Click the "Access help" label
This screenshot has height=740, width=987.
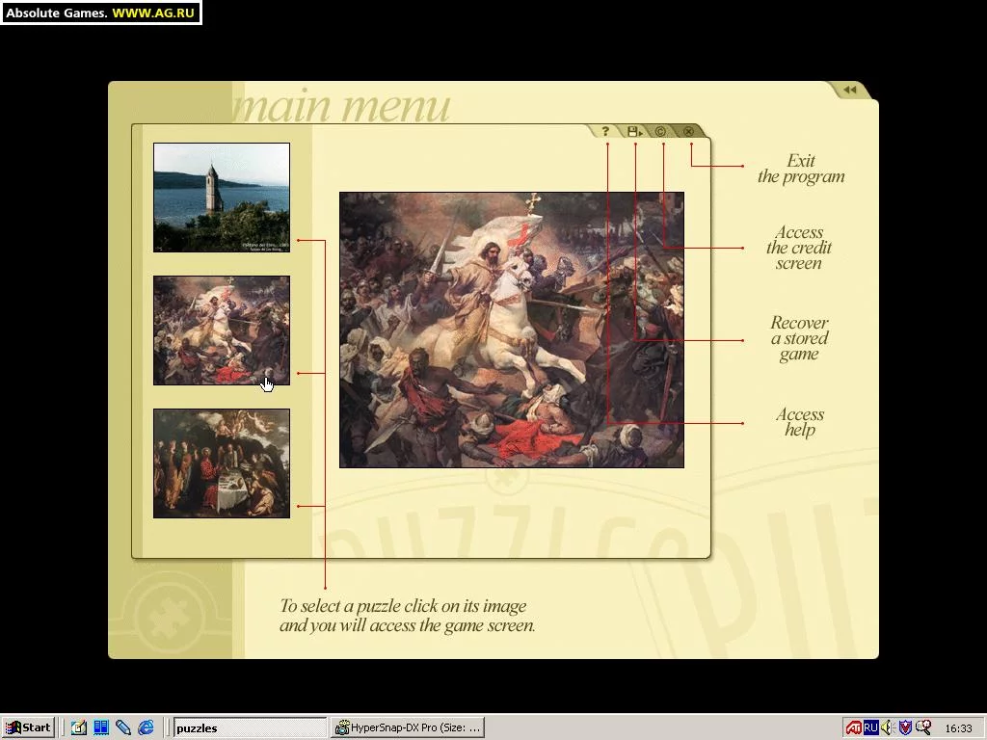[x=800, y=422]
